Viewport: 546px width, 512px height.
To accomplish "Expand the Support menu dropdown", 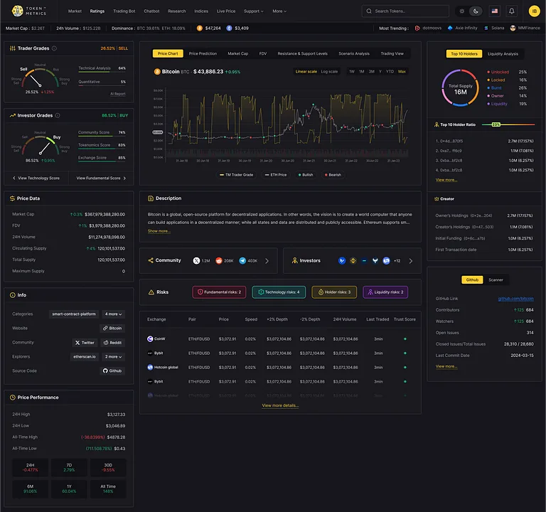I will pyautogui.click(x=254, y=11).
